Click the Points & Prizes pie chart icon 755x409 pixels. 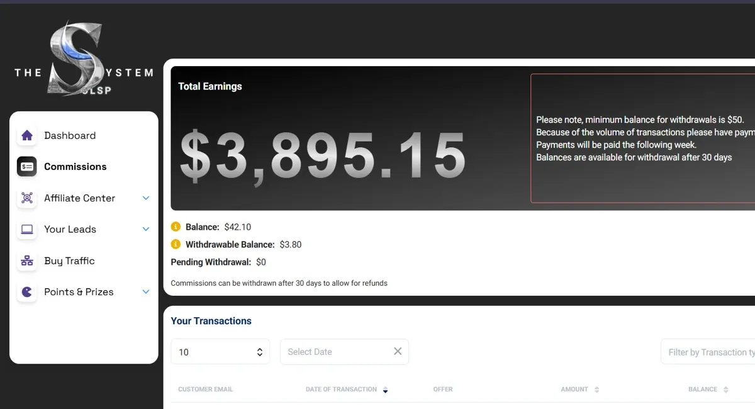point(26,291)
